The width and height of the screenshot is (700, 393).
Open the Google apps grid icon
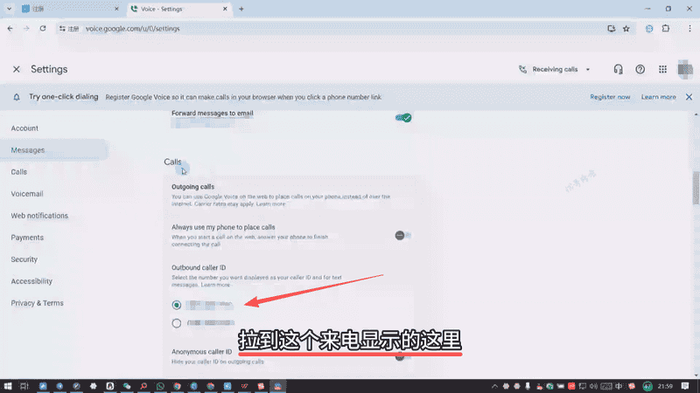coord(662,70)
